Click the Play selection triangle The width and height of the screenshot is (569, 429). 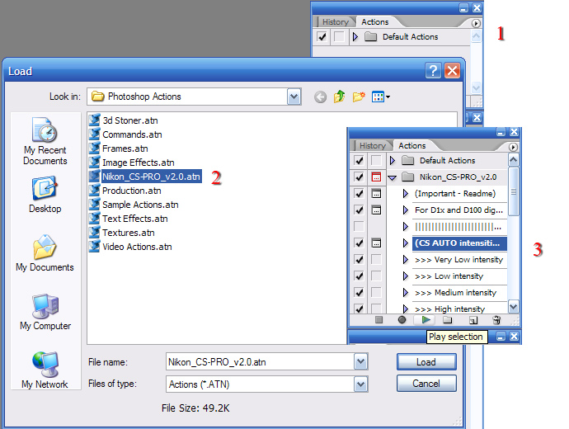(426, 320)
